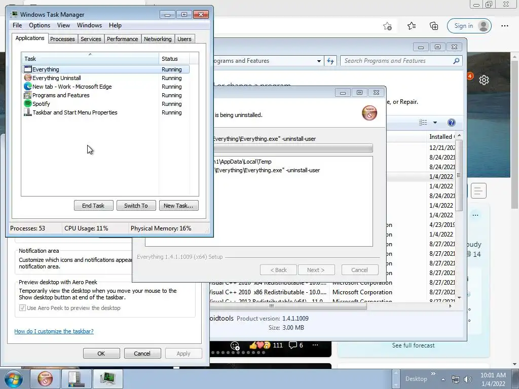Screen dimensions: 519x389
Task: Click the Everything Uninstall task icon
Action: (28, 77)
